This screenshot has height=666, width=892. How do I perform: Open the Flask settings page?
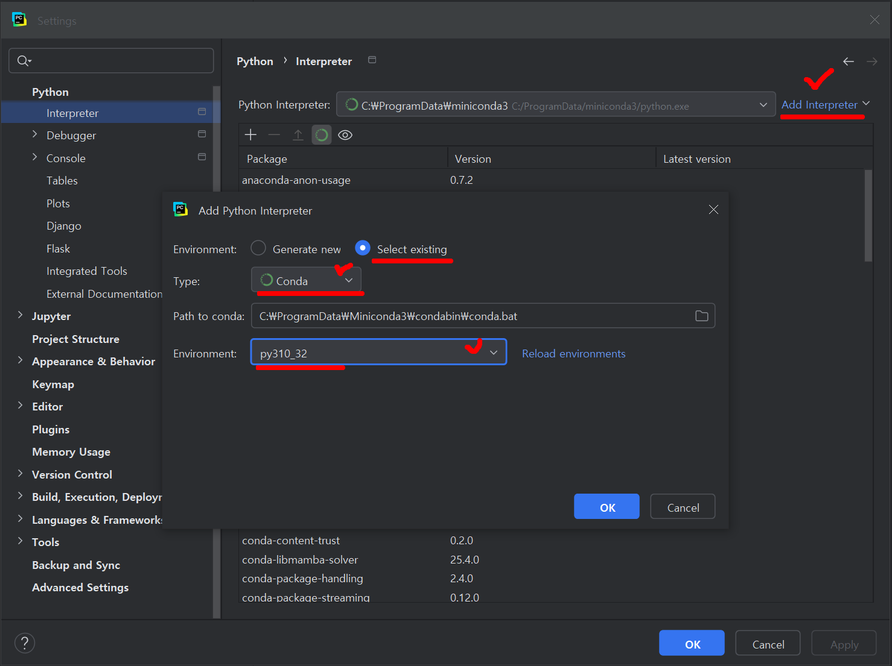pyautogui.click(x=58, y=248)
